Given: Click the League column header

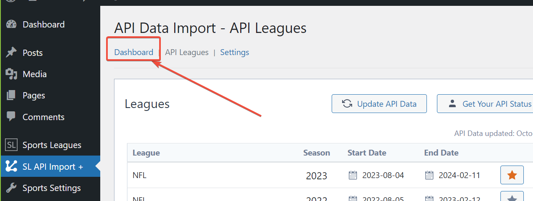Looking at the screenshot, I should pos(146,153).
